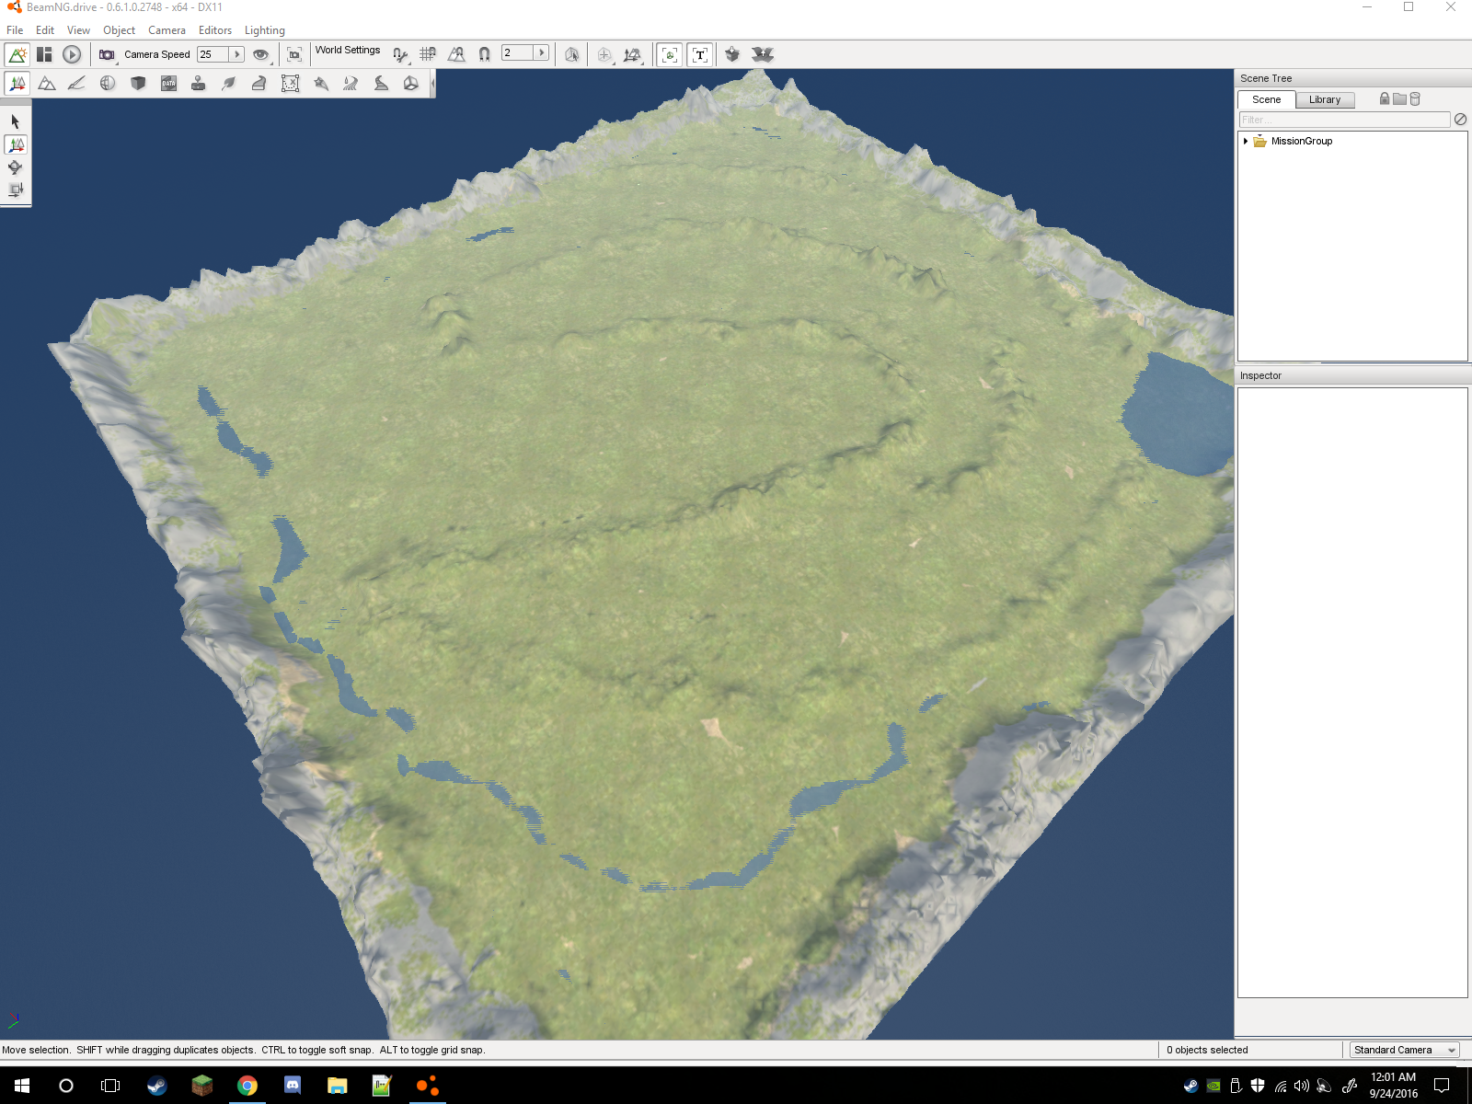
Task: Open the snap options wrench icon
Action: click(x=399, y=54)
